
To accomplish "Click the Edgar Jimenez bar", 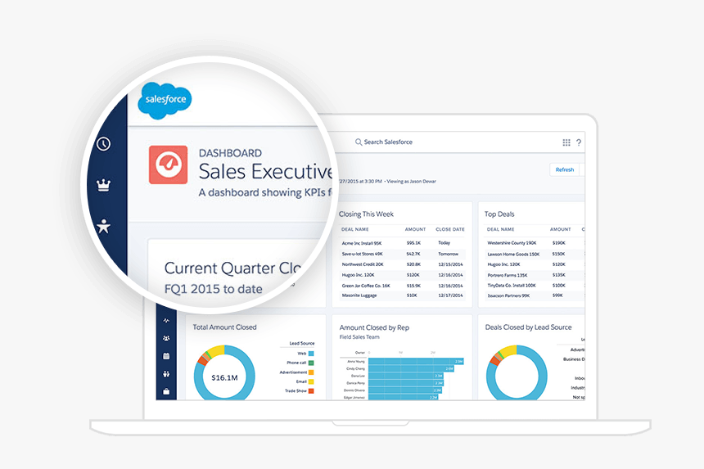I will point(404,397).
